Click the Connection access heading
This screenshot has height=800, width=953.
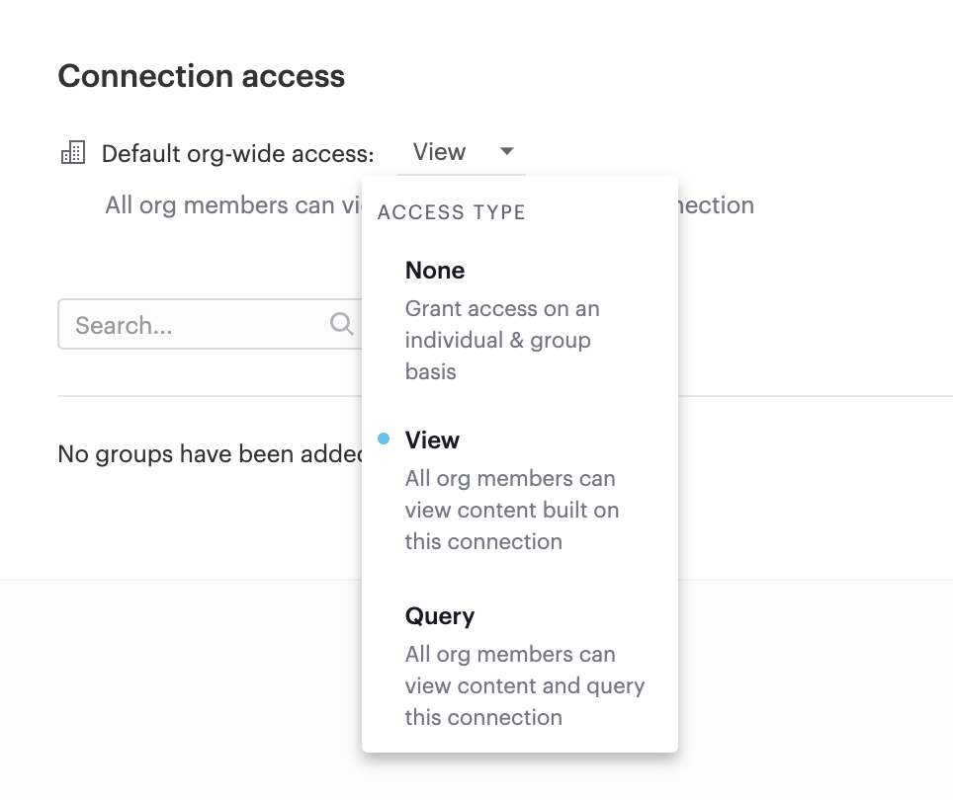click(x=202, y=75)
